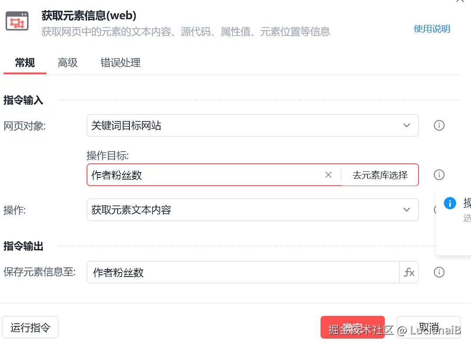Click info icon beside 操作目标 field

(x=439, y=175)
